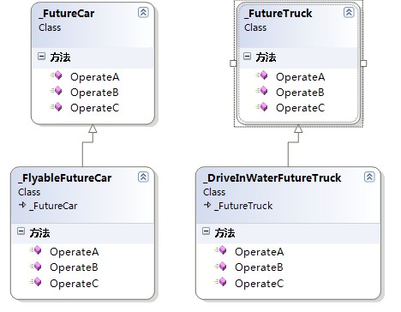This screenshot has width=401, height=312.
Task: Select OperateA text in _DriveInWaterFutureTruck
Action: click(260, 252)
